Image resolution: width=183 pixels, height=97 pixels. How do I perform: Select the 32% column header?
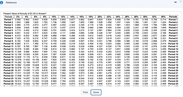click(x=154, y=17)
